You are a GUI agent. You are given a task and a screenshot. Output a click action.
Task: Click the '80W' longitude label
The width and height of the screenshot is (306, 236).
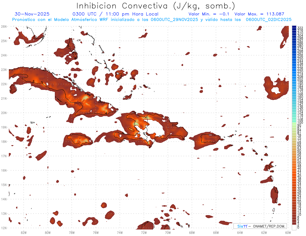[x=48, y=232]
